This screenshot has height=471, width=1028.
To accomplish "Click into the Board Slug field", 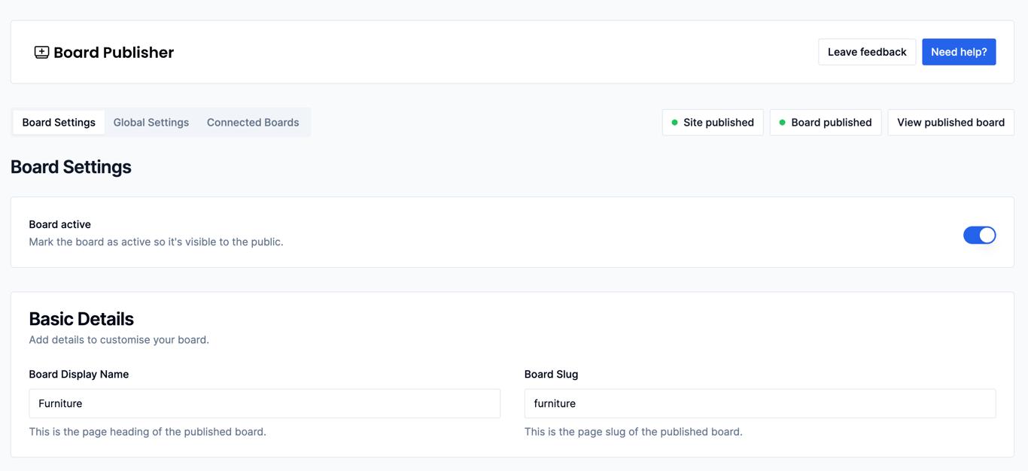I will pos(759,403).
